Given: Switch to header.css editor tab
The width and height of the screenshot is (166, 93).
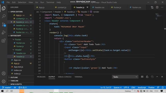Looking at the screenshot, I should coord(100,7).
